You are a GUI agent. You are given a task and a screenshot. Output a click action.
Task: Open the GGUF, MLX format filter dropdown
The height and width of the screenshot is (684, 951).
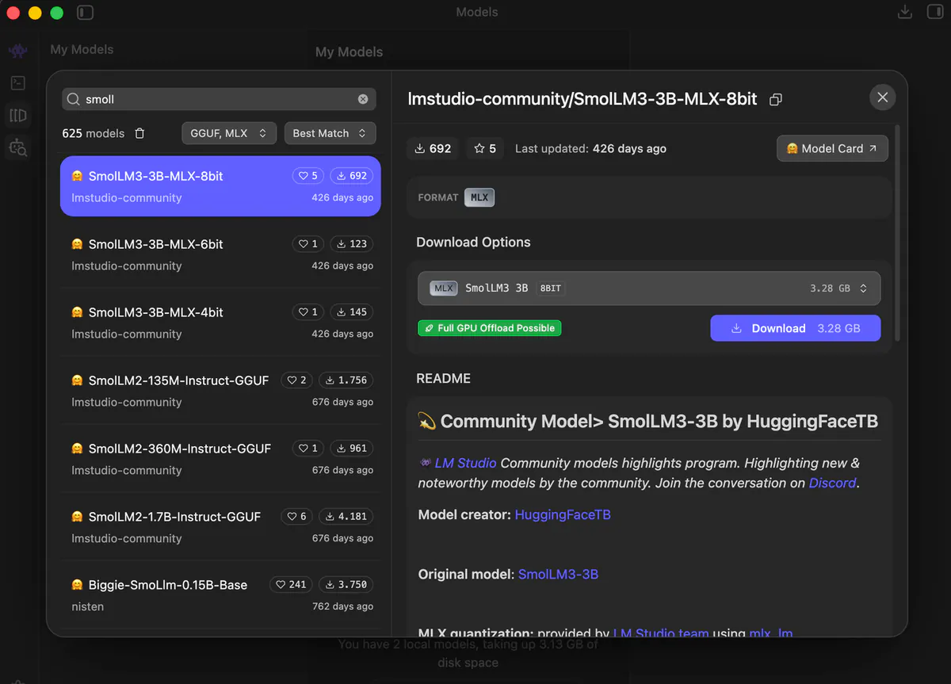tap(228, 133)
